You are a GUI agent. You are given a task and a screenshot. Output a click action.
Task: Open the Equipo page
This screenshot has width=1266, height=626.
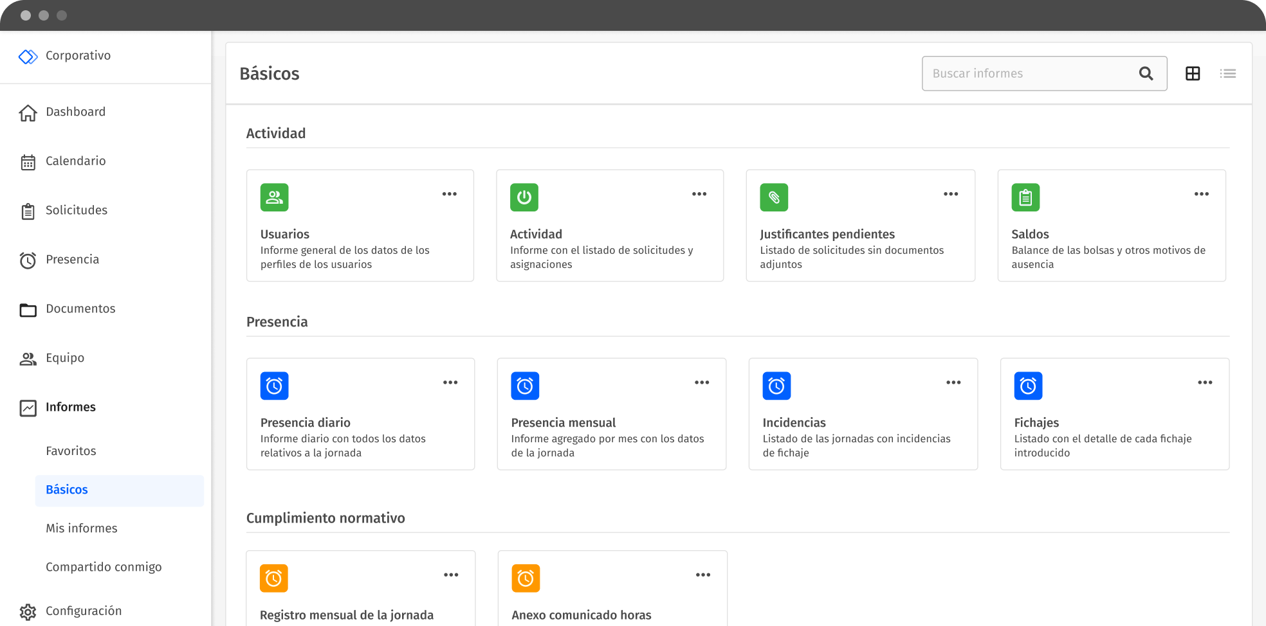pyautogui.click(x=64, y=357)
